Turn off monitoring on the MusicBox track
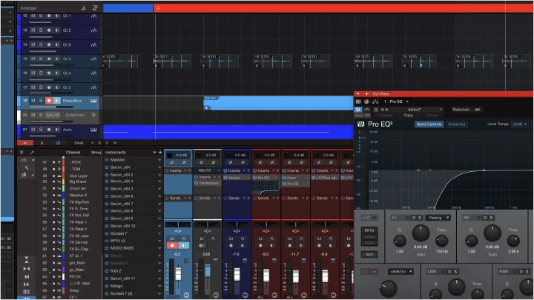The height and width of the screenshot is (300, 534). pyautogui.click(x=57, y=101)
